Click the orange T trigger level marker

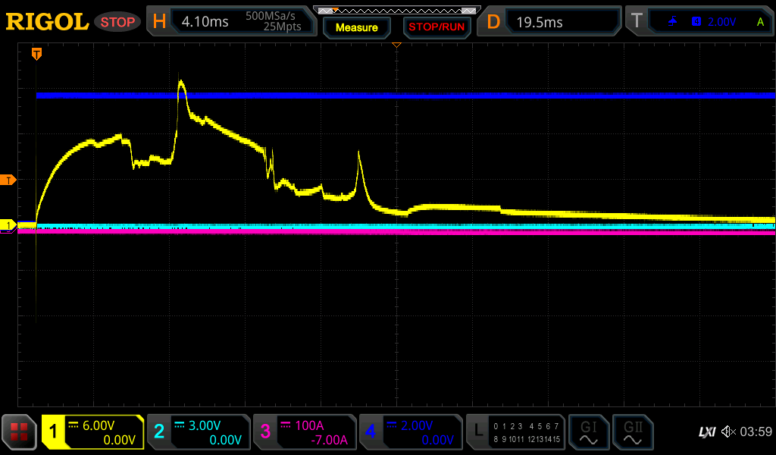click(8, 180)
